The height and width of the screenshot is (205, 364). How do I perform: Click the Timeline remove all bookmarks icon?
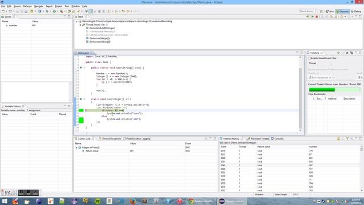[351, 53]
